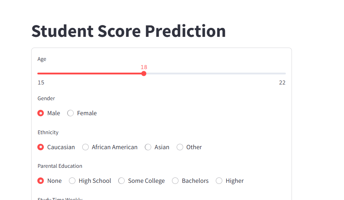344x200 pixels.
Task: Select High School parental education
Action: coord(72,181)
